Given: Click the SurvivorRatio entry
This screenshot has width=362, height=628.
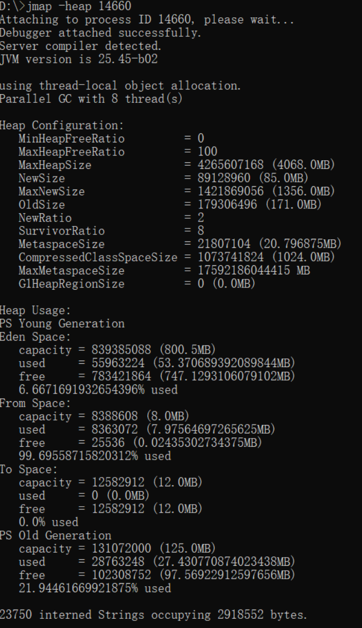Looking at the screenshot, I should [62, 231].
